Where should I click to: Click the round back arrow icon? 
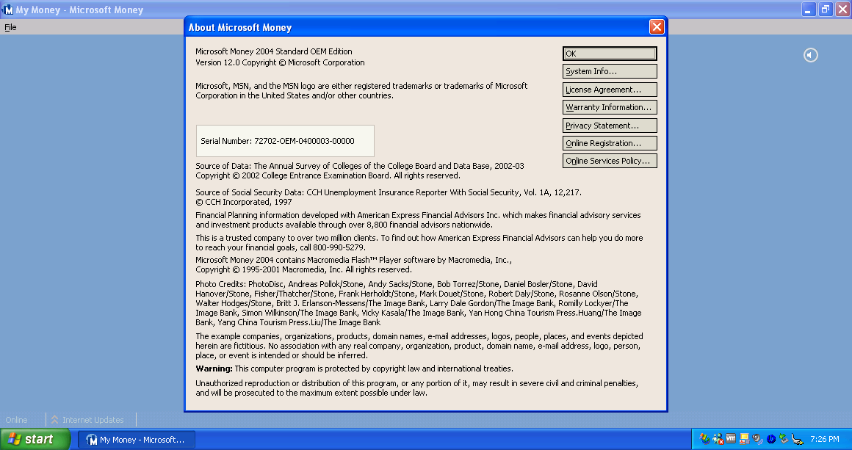pyautogui.click(x=810, y=55)
